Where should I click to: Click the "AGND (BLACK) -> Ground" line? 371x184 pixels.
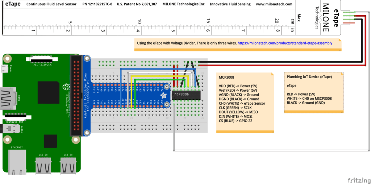coord(239,95)
